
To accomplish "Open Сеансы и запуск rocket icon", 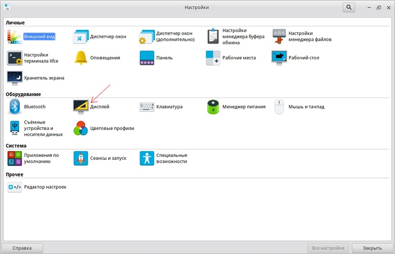I will click(x=81, y=158).
